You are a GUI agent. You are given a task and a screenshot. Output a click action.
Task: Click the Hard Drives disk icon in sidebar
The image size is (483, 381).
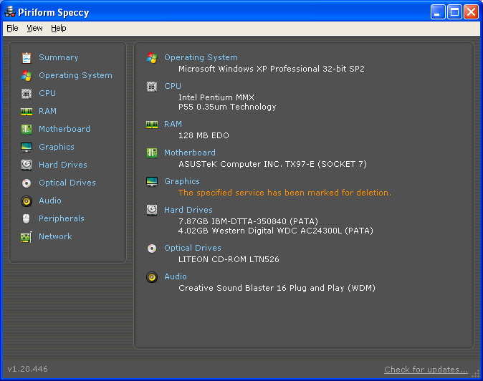27,165
